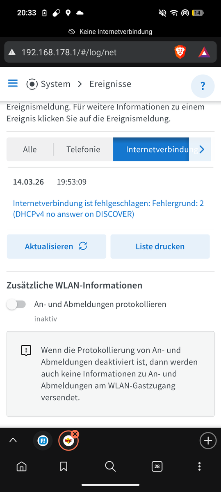Tap the Brave shields lion icon
This screenshot has width=221, height=492.
(x=180, y=52)
